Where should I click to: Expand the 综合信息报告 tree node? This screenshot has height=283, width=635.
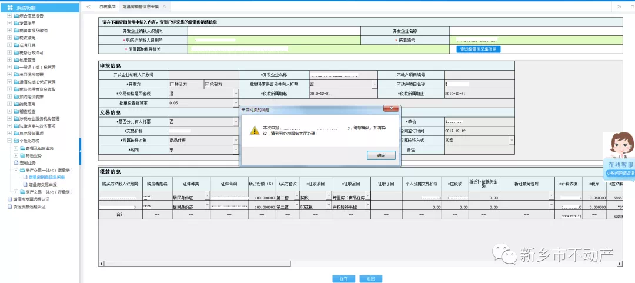[9, 16]
